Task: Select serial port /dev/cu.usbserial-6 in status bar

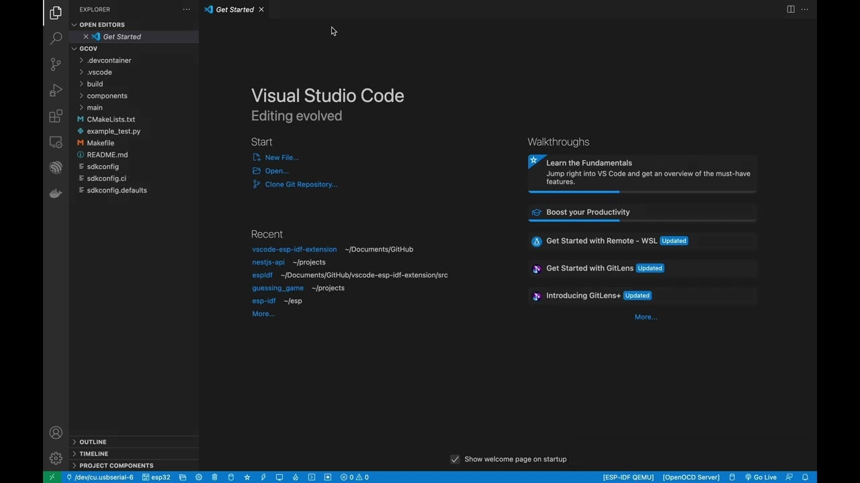Action: click(x=99, y=477)
